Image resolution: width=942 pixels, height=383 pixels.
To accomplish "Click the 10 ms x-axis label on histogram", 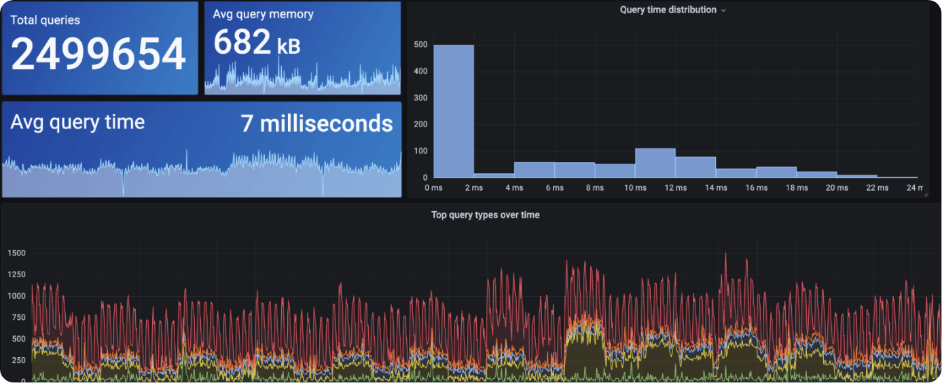I will click(634, 188).
